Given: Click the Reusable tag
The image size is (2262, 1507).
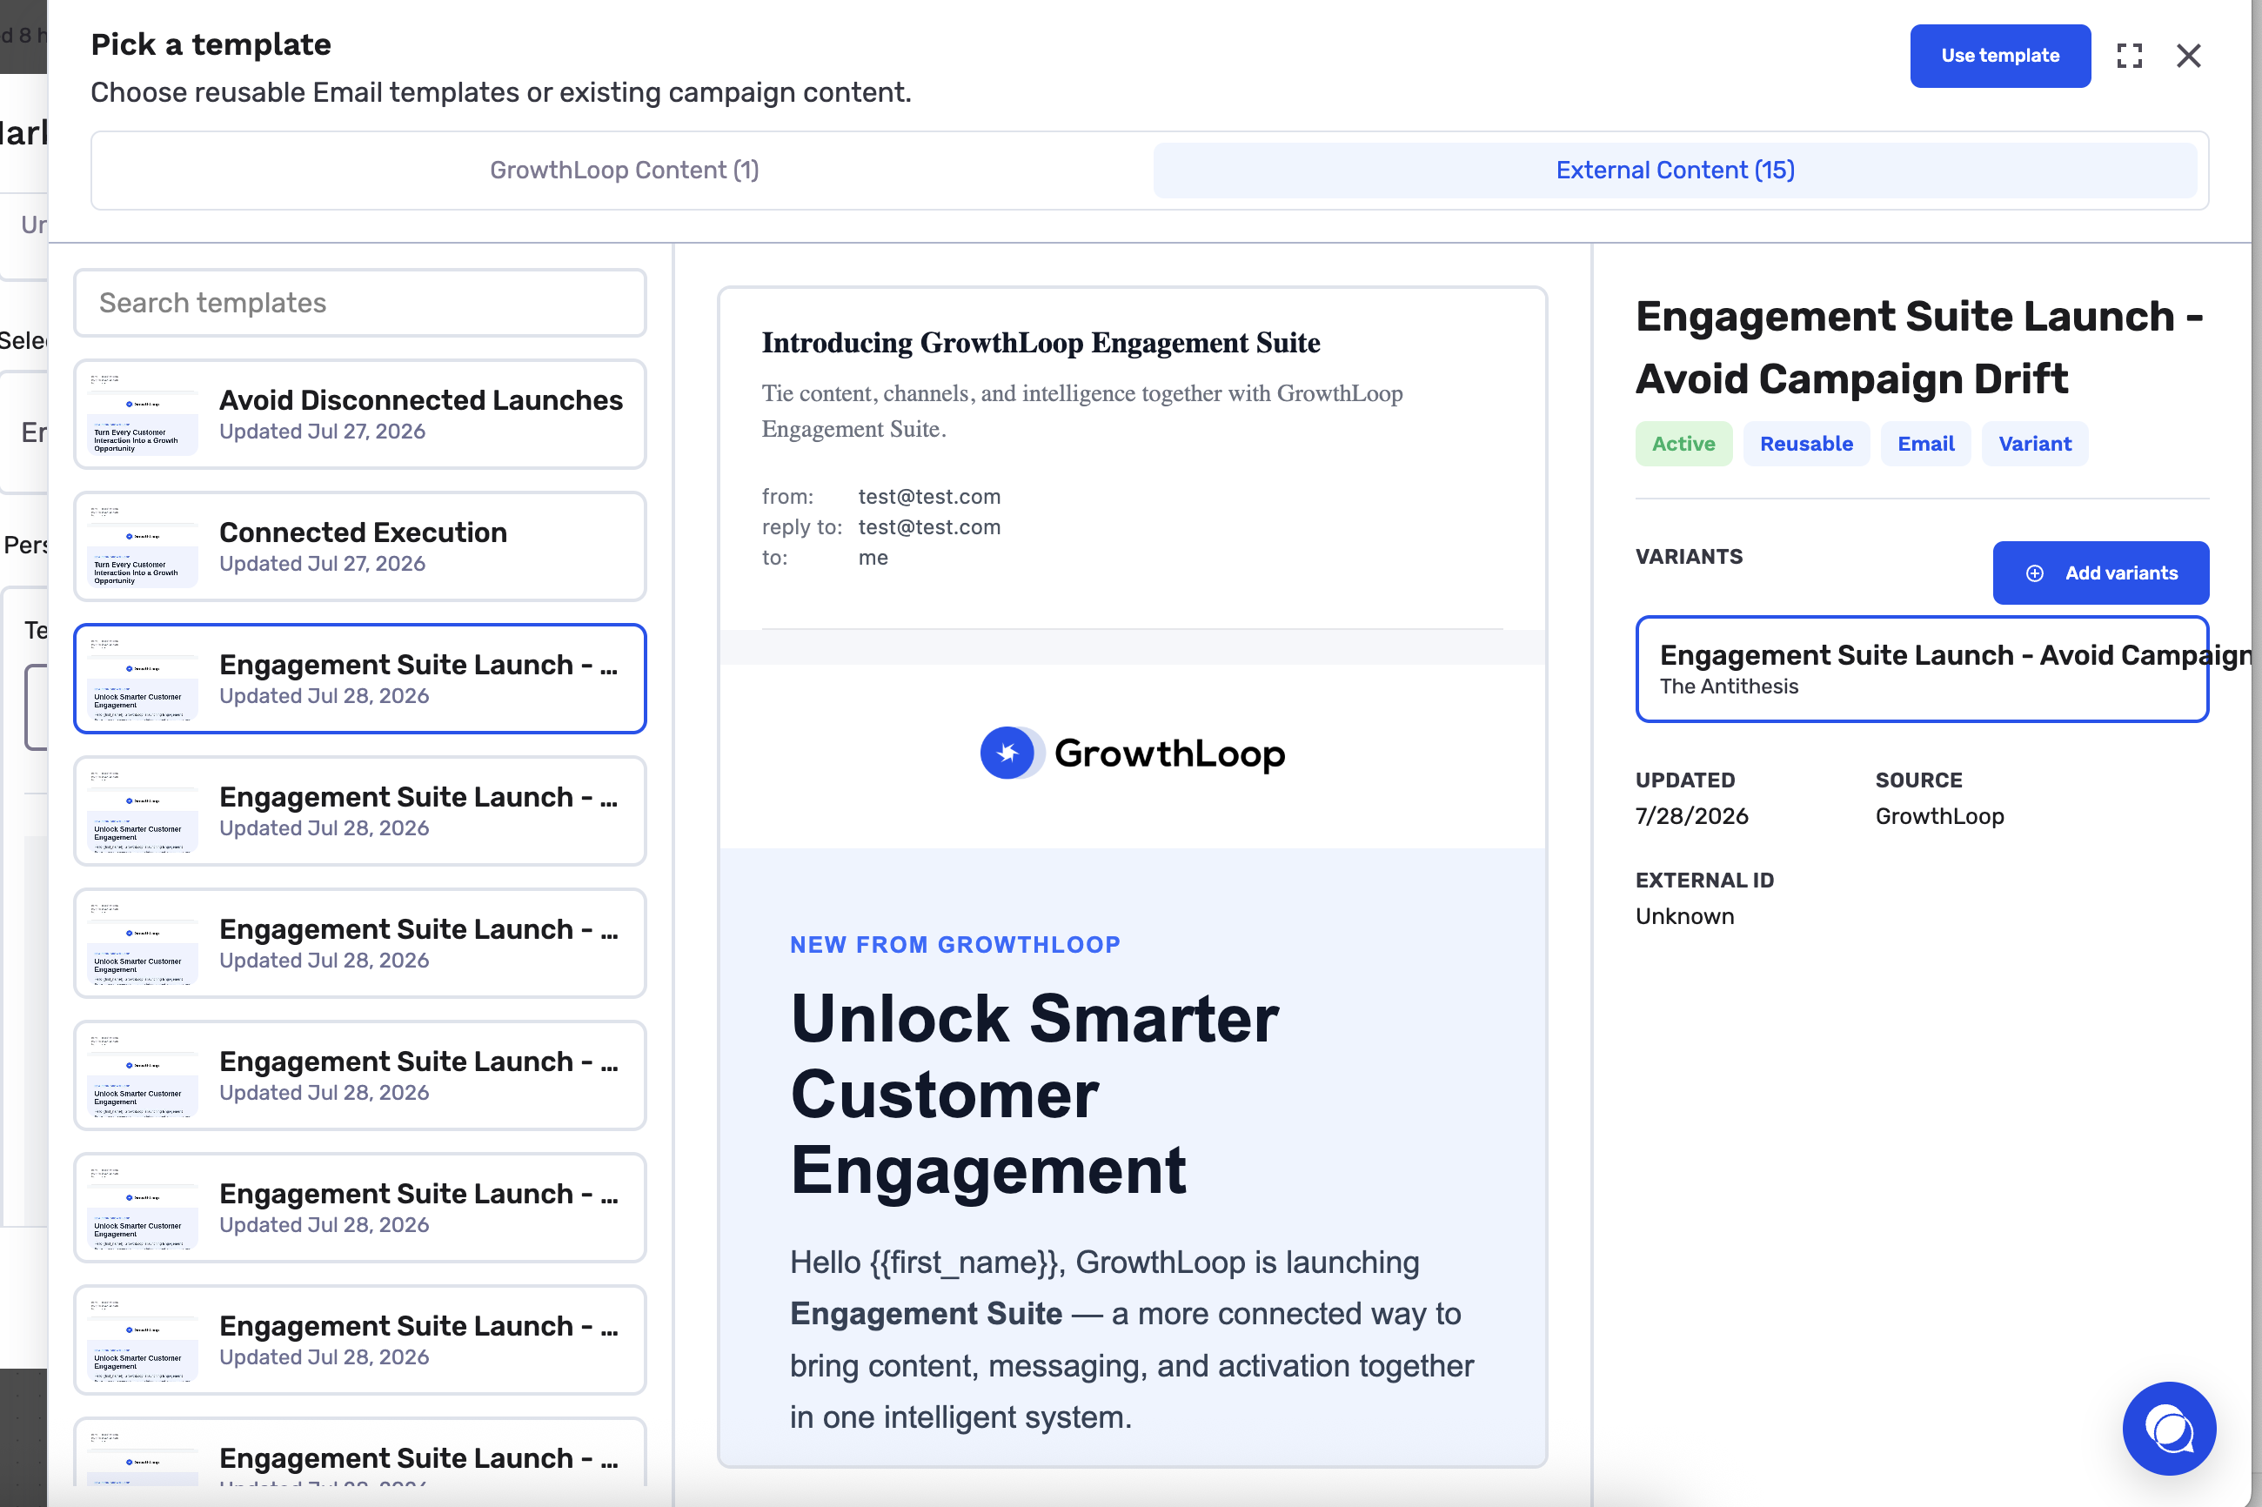Looking at the screenshot, I should (1806, 444).
